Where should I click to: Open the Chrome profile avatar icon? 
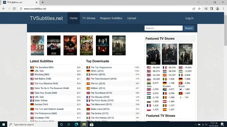point(217,9)
